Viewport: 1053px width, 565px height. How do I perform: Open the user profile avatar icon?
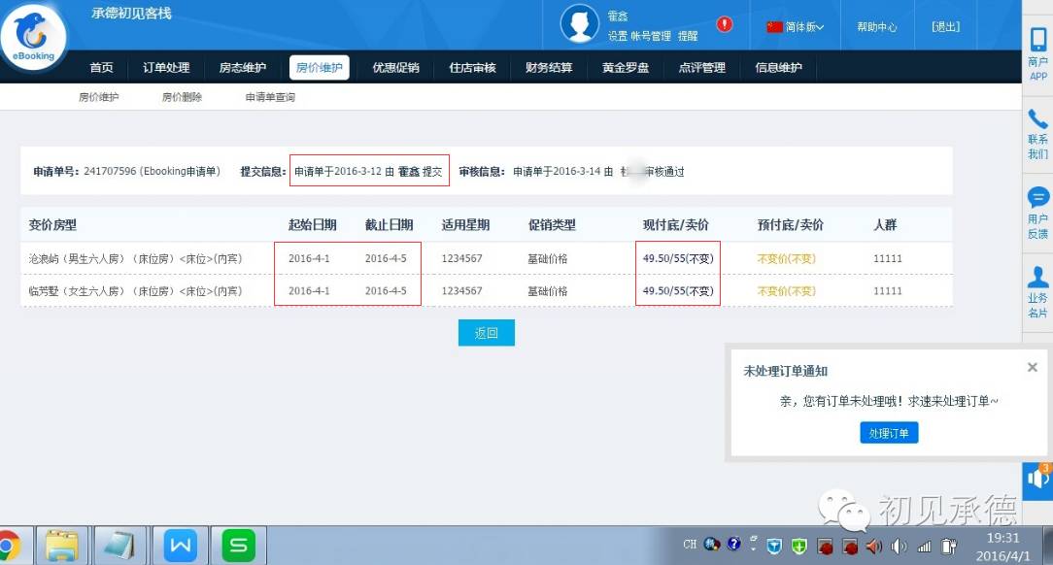tap(580, 23)
